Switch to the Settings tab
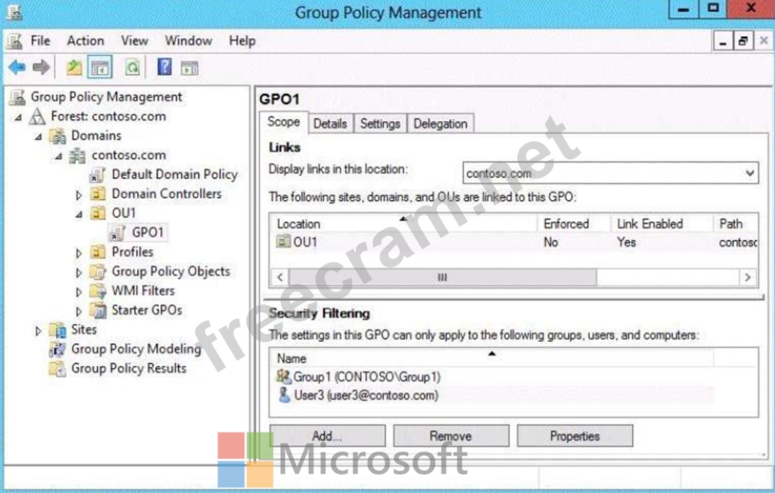 click(x=380, y=123)
